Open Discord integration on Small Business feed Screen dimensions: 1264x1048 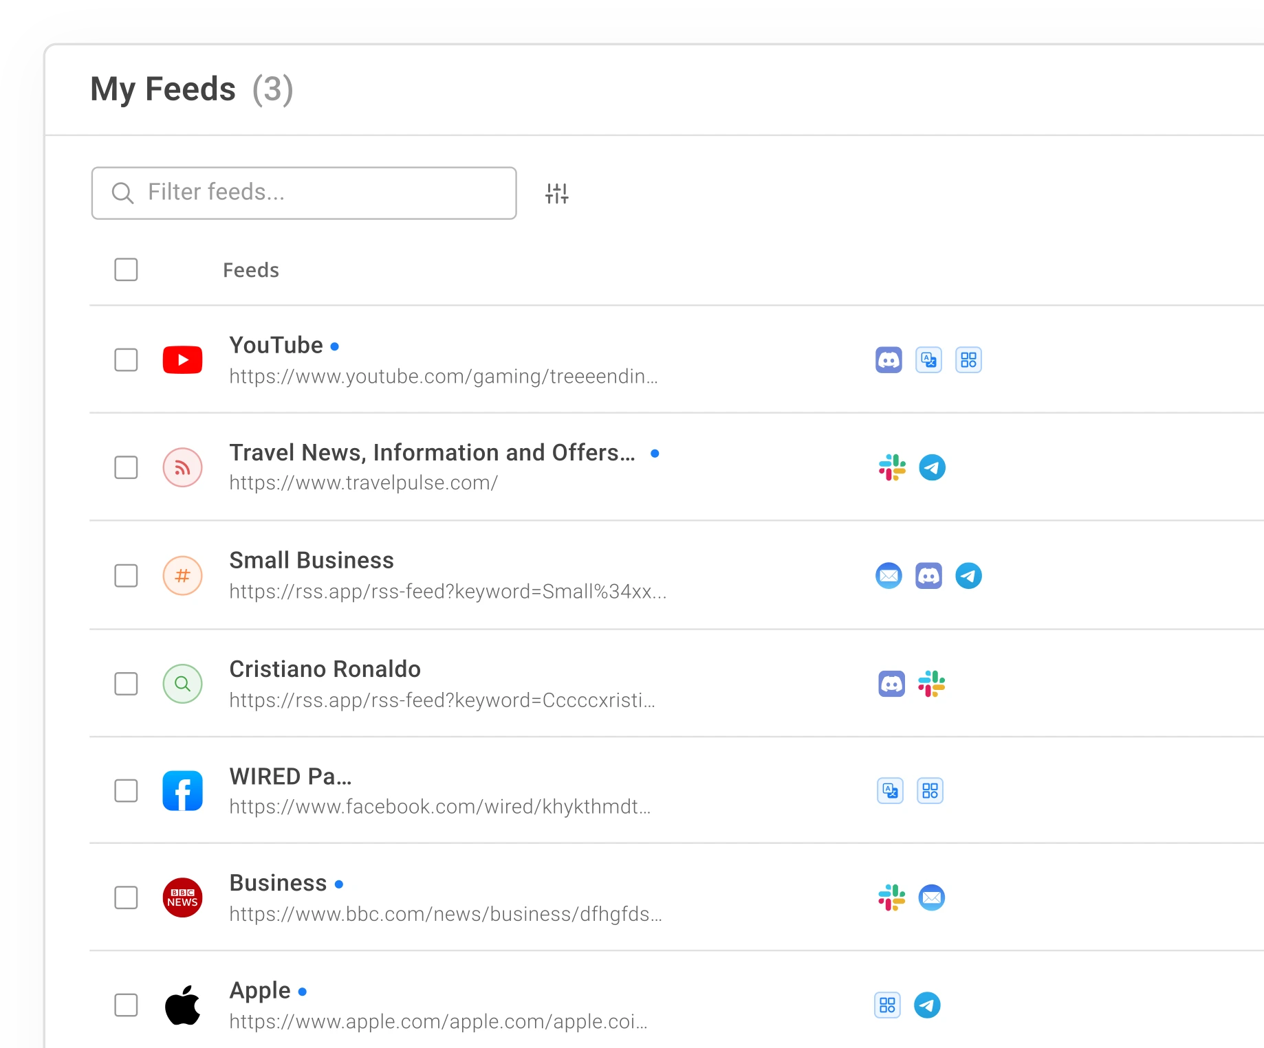pyautogui.click(x=929, y=575)
